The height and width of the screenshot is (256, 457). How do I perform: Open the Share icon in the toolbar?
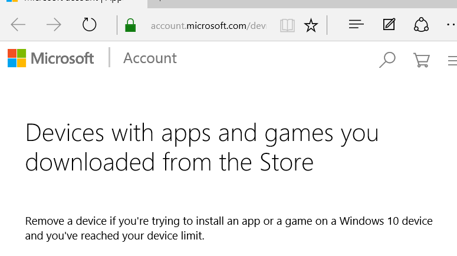pyautogui.click(x=421, y=25)
